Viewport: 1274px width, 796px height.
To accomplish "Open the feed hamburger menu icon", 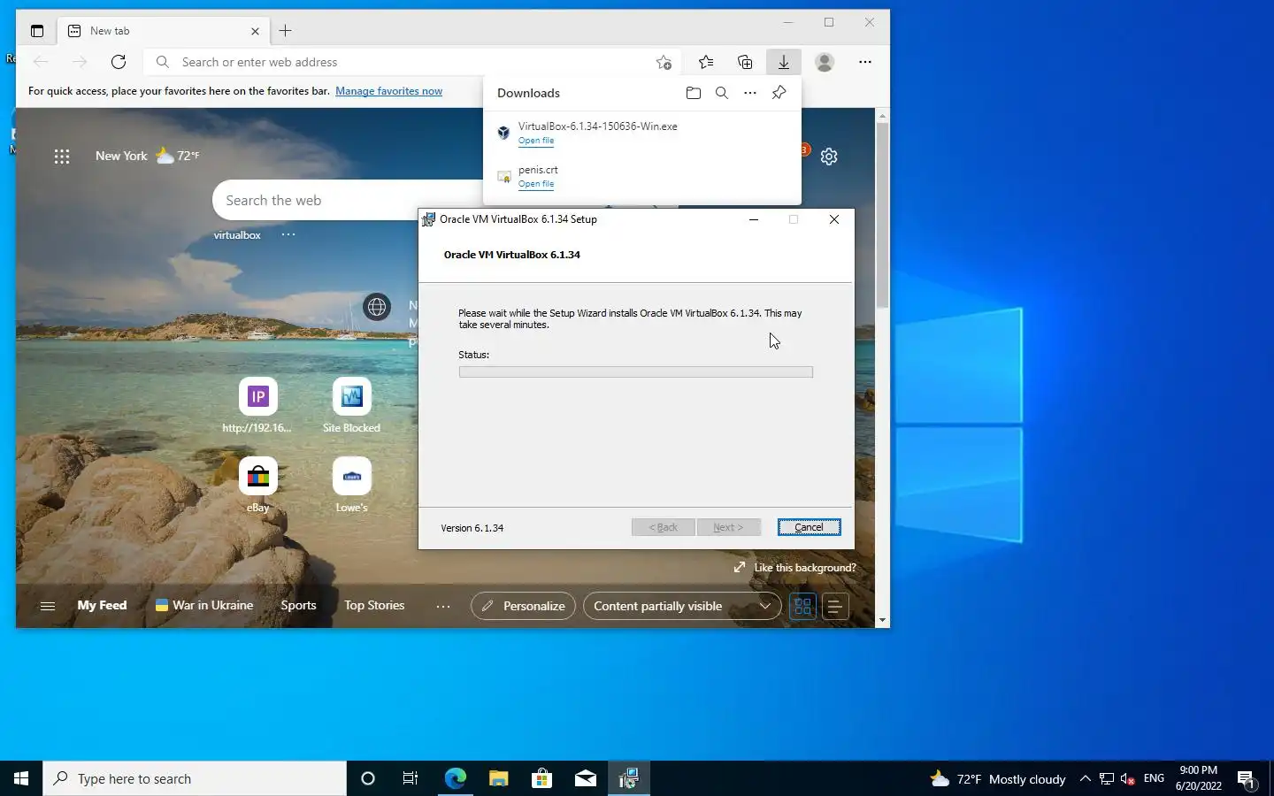I will pyautogui.click(x=48, y=606).
